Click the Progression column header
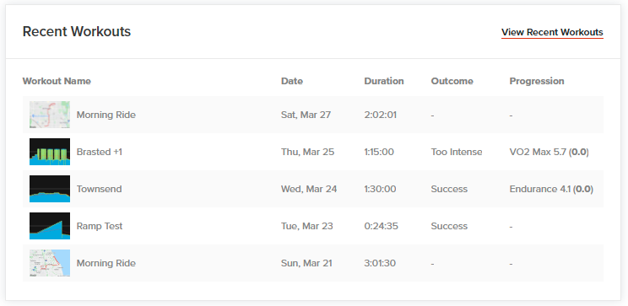 (537, 81)
